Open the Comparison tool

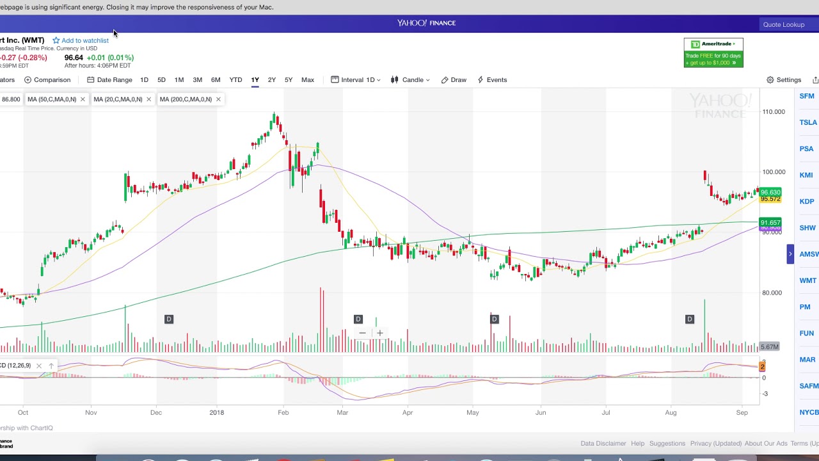coord(47,80)
